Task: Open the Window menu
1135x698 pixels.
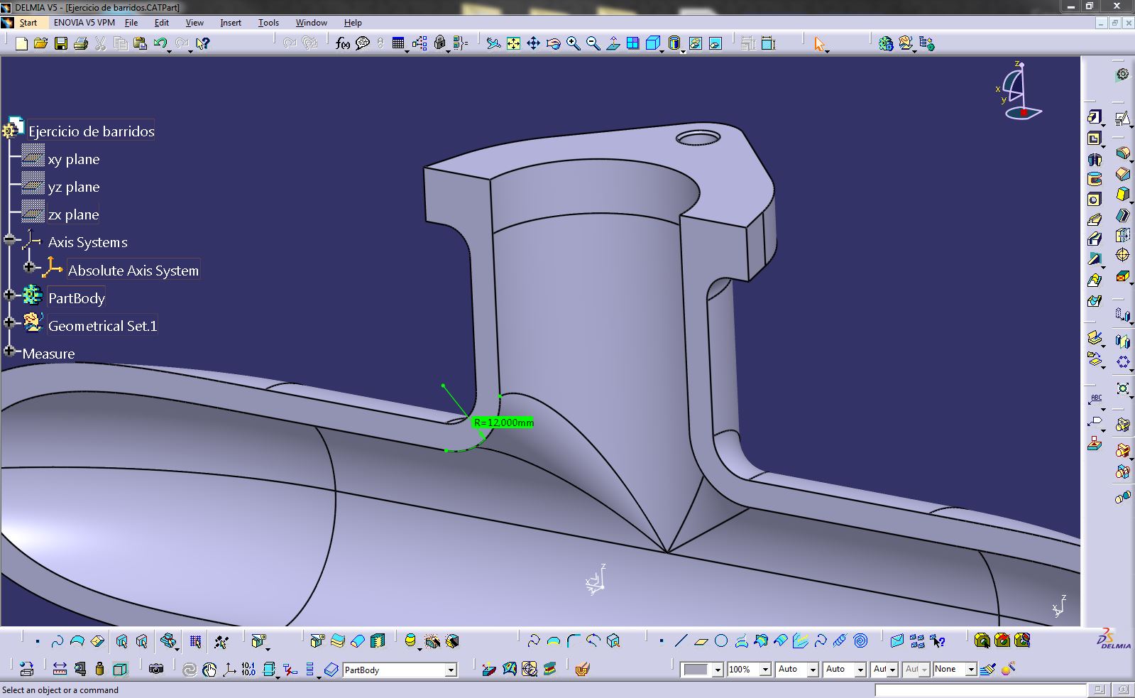Action: (x=311, y=23)
